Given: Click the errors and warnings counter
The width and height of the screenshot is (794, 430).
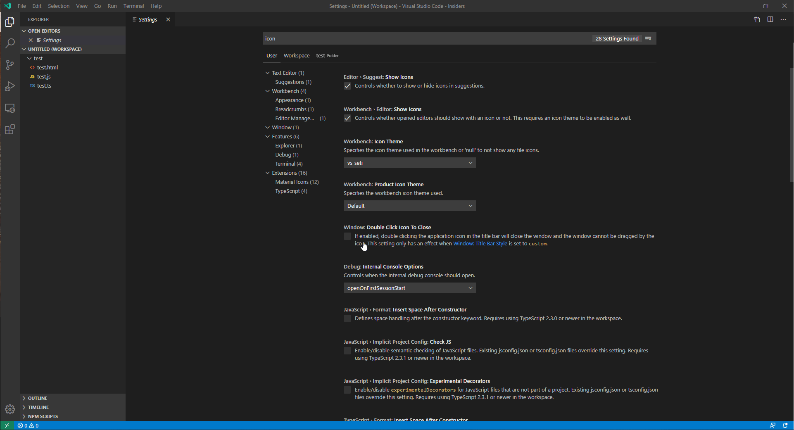Looking at the screenshot, I should tap(29, 425).
